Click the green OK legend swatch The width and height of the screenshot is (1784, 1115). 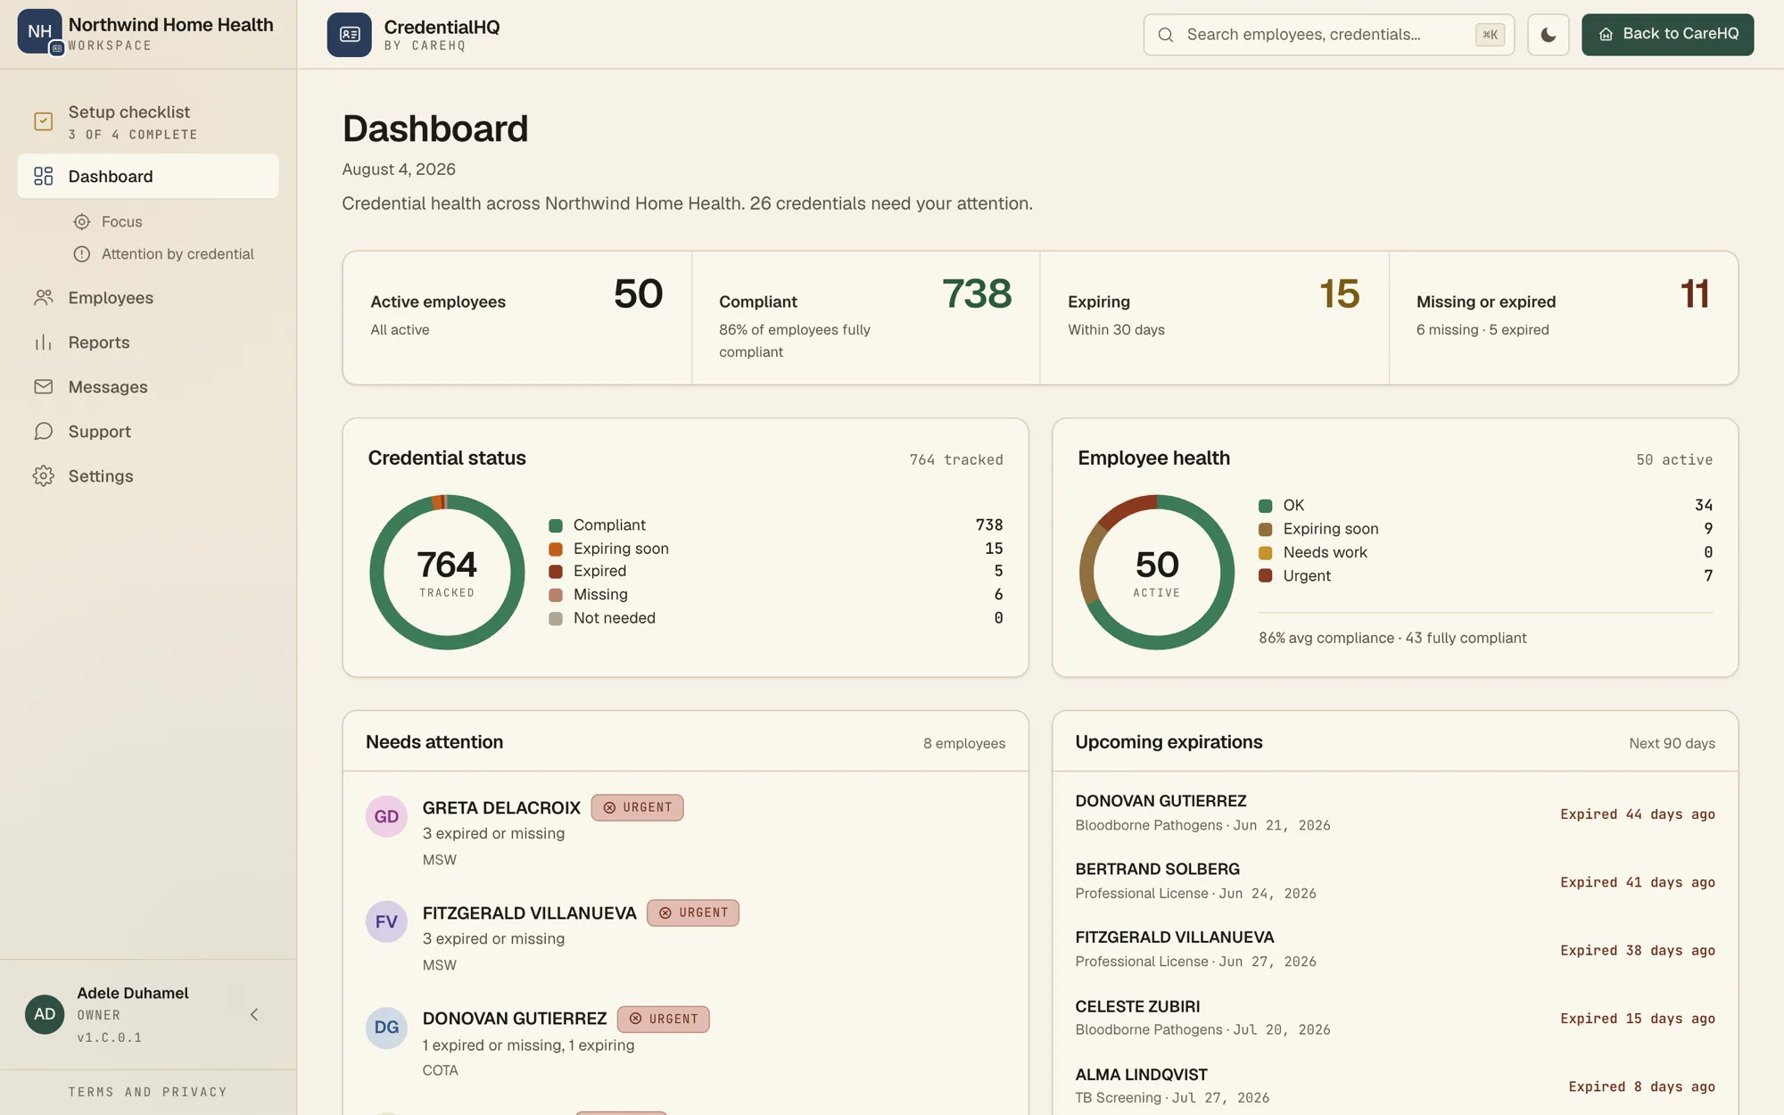click(x=1265, y=506)
